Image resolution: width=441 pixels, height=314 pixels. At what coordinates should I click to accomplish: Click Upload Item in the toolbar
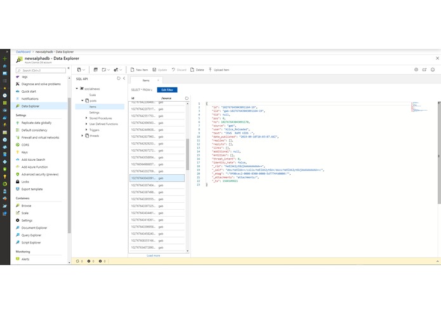point(219,70)
